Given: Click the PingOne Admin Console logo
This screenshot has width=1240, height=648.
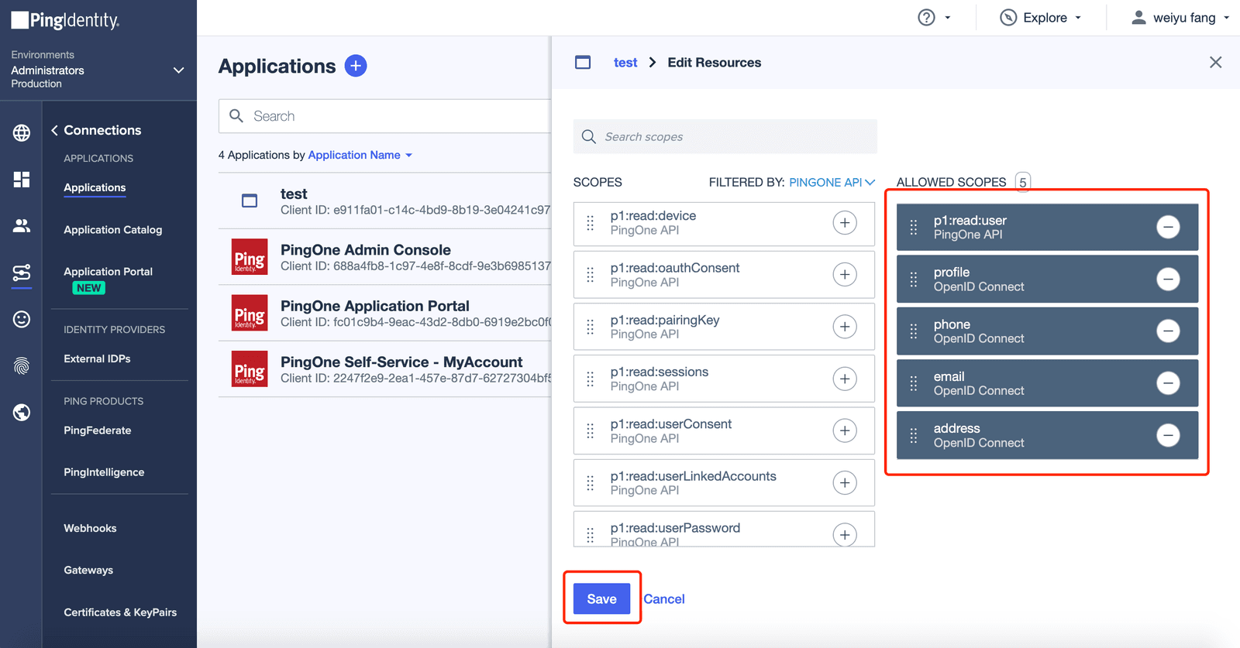Looking at the screenshot, I should click(x=250, y=257).
